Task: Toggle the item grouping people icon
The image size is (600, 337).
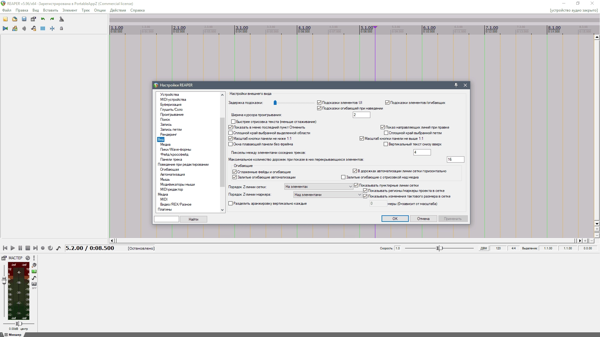Action: tap(15, 28)
